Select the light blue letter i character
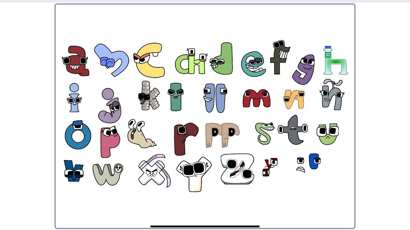The image size is (410, 230). coord(74,98)
